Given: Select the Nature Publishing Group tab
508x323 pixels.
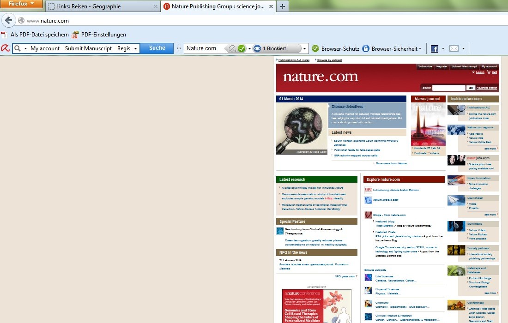Looking at the screenshot, I should click(x=218, y=6).
